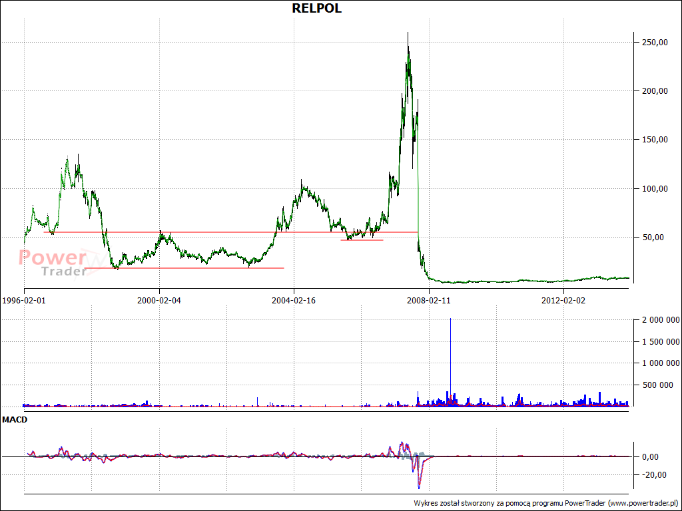Image resolution: width=682 pixels, height=511 pixels.
Task: Select the 1 500 000 volume label
Action: (661, 342)
